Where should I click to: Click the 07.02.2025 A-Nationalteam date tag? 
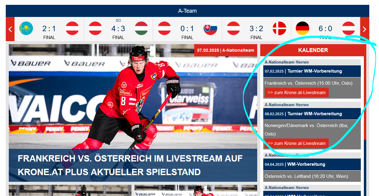(226, 50)
